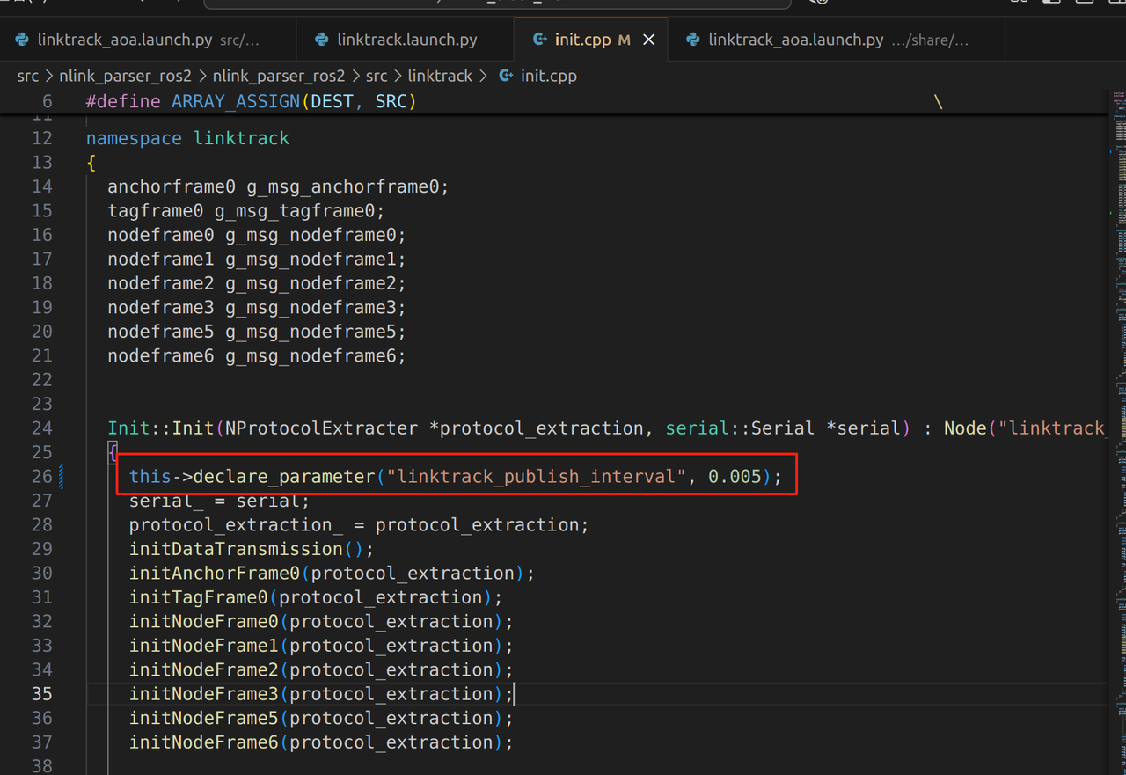Click the C++ file icon on init.cpp tab
The image size is (1126, 775).
coord(539,40)
